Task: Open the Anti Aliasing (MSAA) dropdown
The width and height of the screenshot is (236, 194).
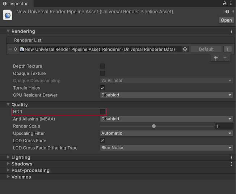Action: click(167, 119)
